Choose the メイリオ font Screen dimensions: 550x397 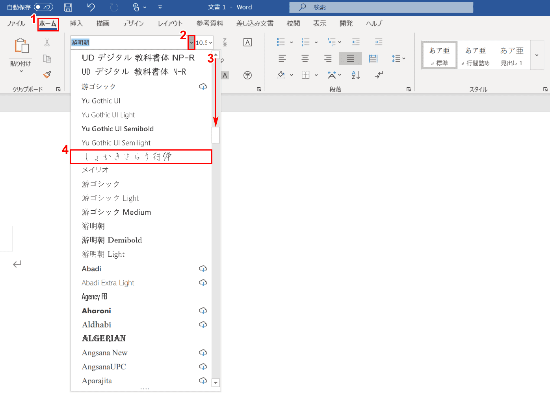coord(141,170)
